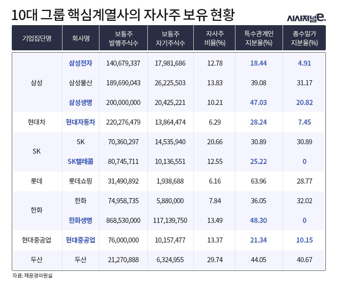Click the blue 한화생명 company name
Screen dimensions: 338x285
point(81,221)
